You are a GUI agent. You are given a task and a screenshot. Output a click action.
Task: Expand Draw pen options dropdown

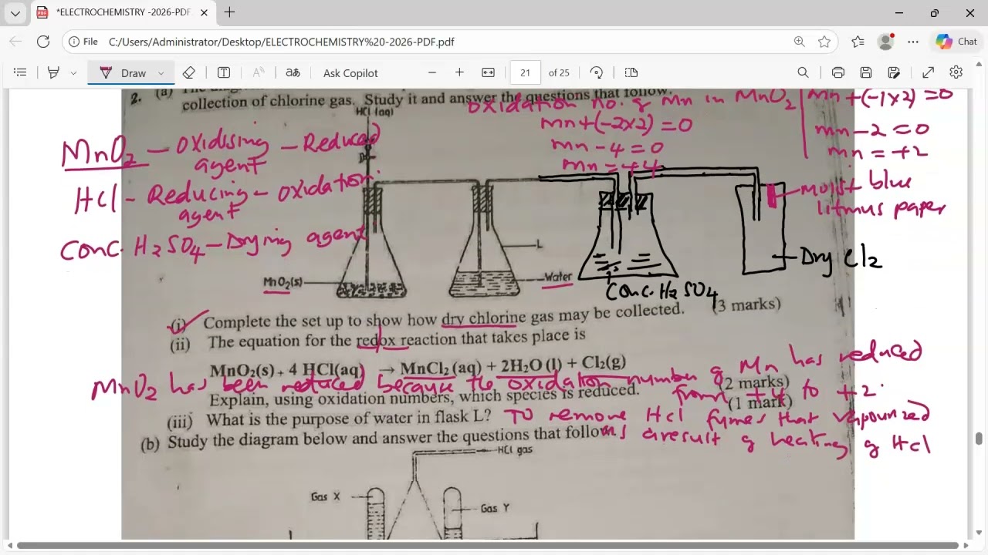pos(161,72)
